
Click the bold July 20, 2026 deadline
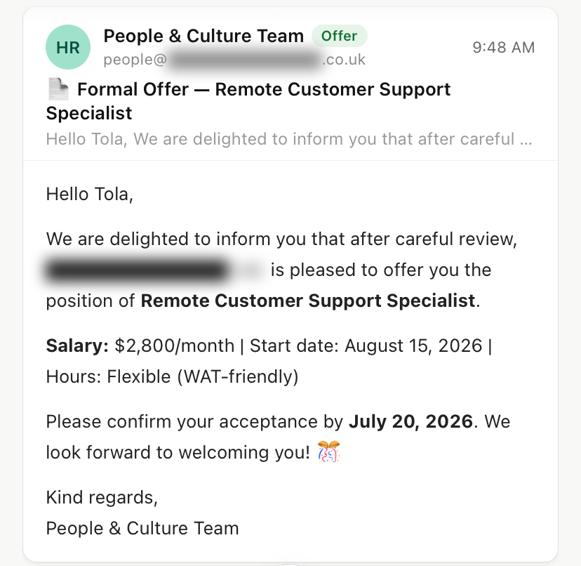coord(410,421)
